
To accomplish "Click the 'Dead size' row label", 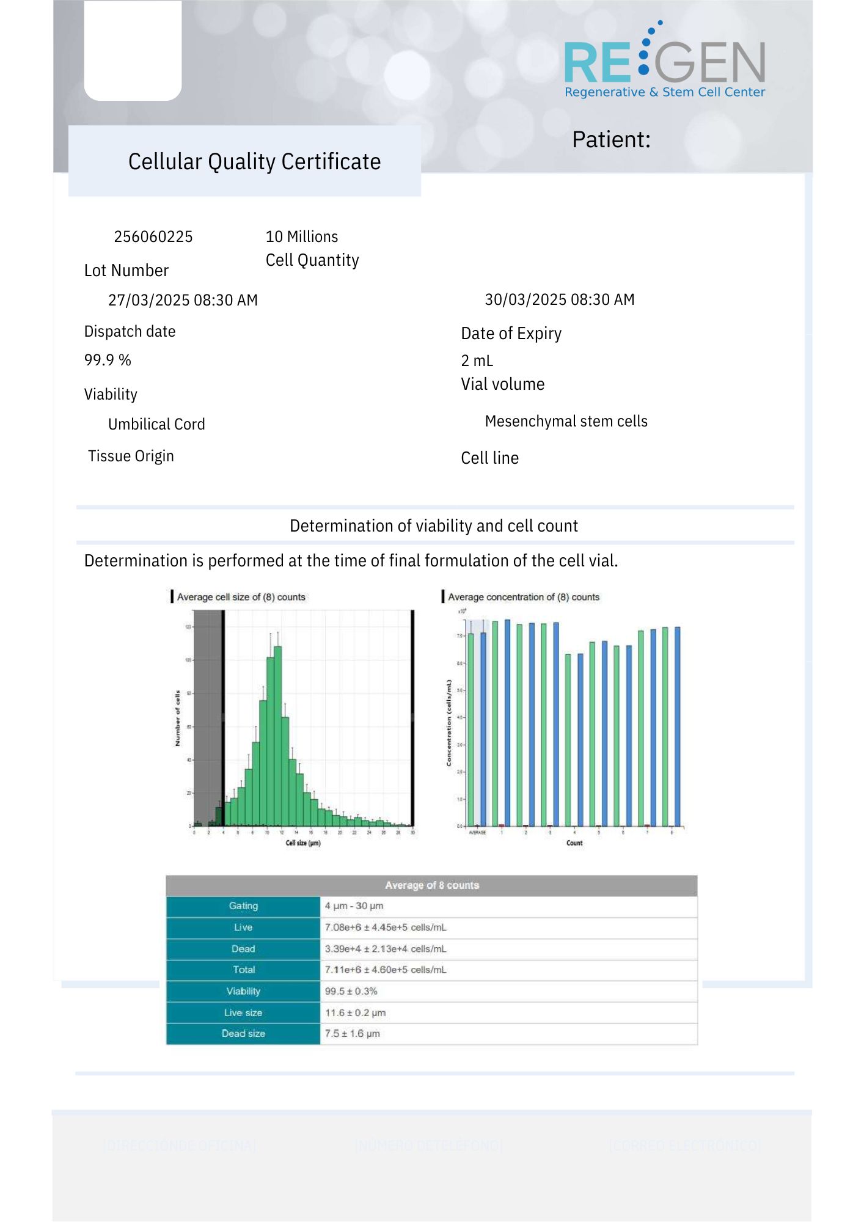I will click(x=243, y=1034).
